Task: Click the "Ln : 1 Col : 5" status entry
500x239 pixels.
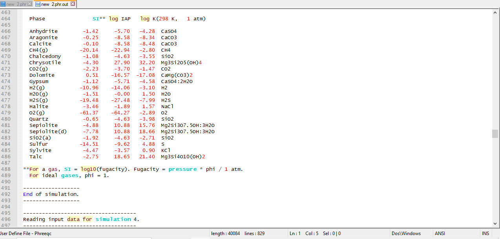Action: pos(304,234)
